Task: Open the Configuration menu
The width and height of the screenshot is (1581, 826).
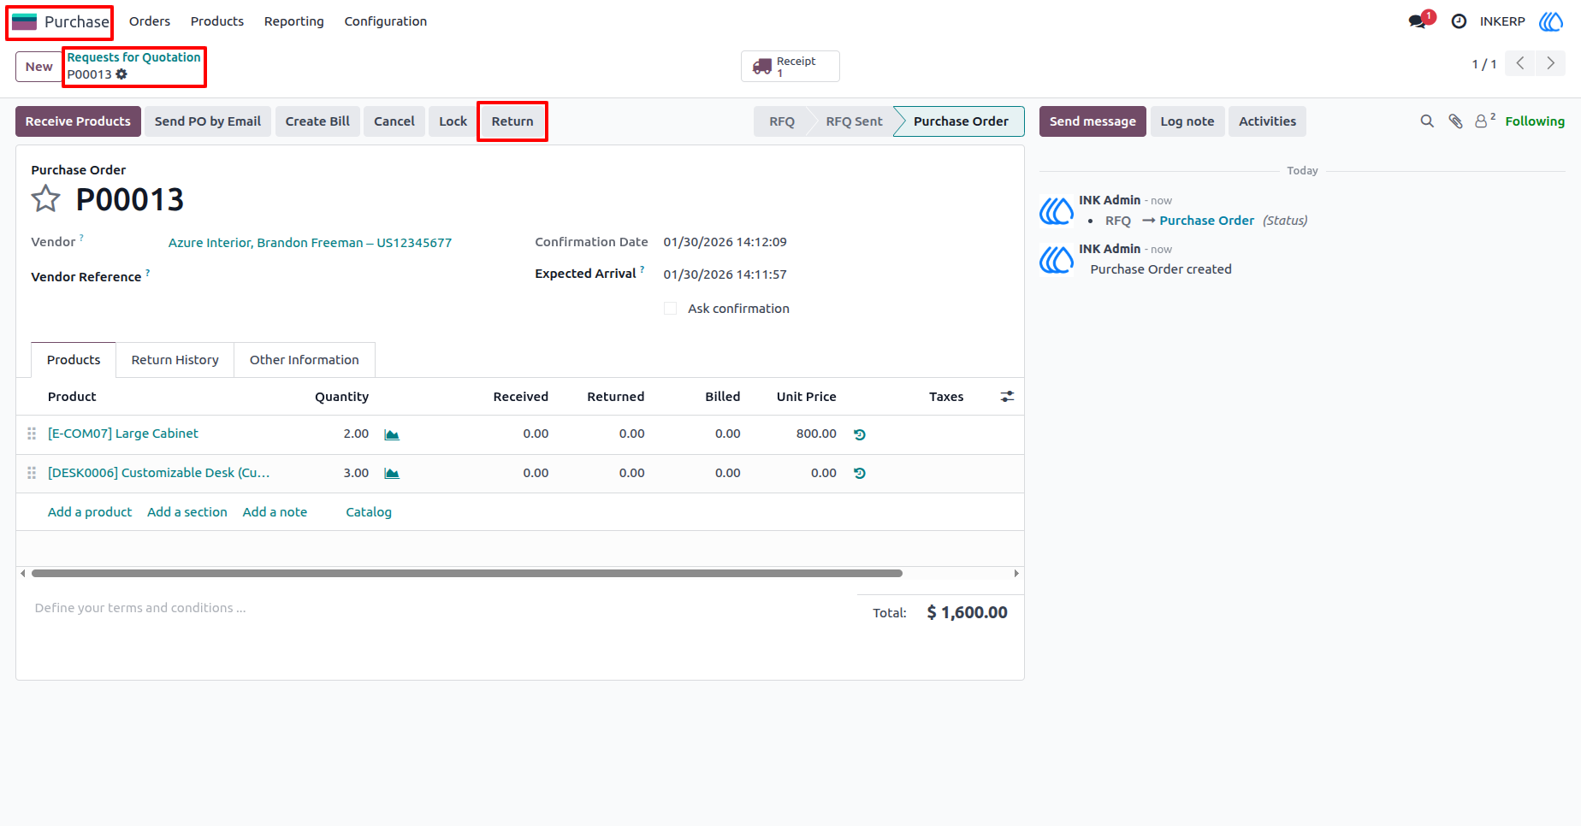Action: coord(386,21)
